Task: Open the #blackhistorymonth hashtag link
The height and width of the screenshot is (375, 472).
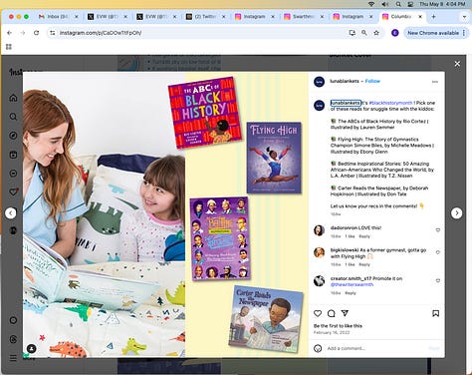Action: 390,103
